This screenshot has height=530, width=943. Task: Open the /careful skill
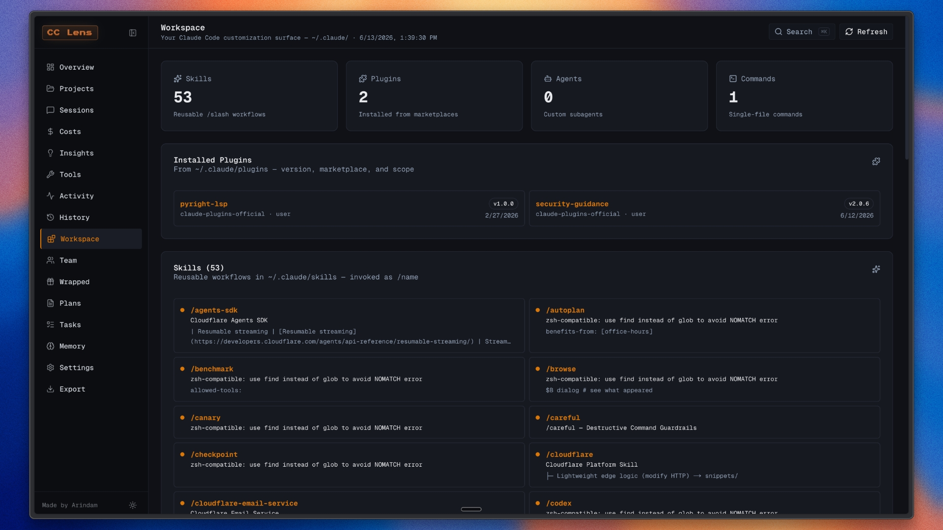point(704,422)
